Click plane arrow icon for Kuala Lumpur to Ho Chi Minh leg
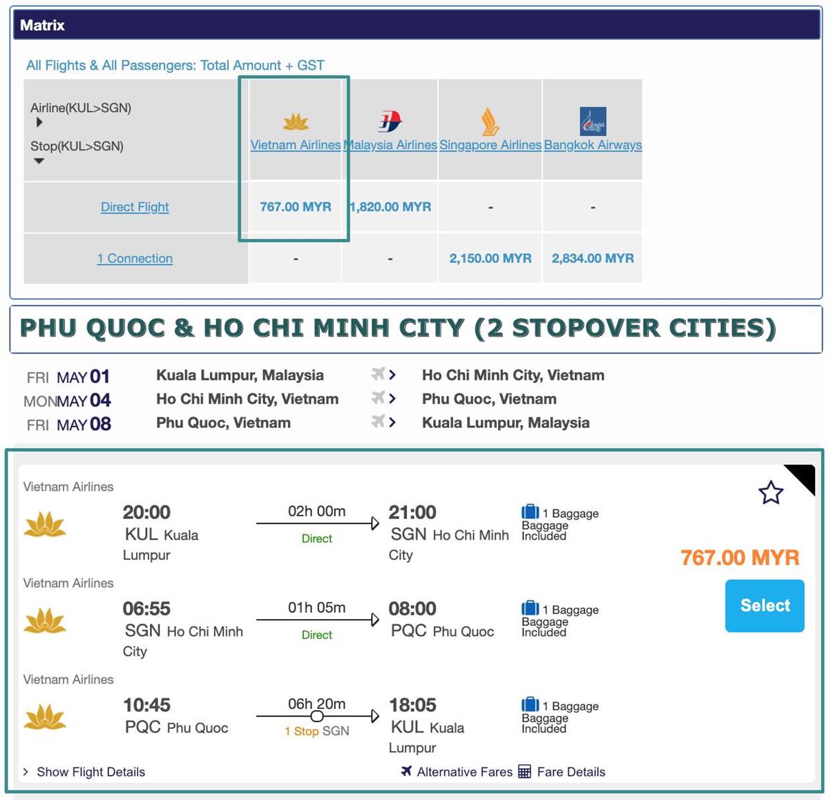This screenshot has width=829, height=800. [383, 374]
